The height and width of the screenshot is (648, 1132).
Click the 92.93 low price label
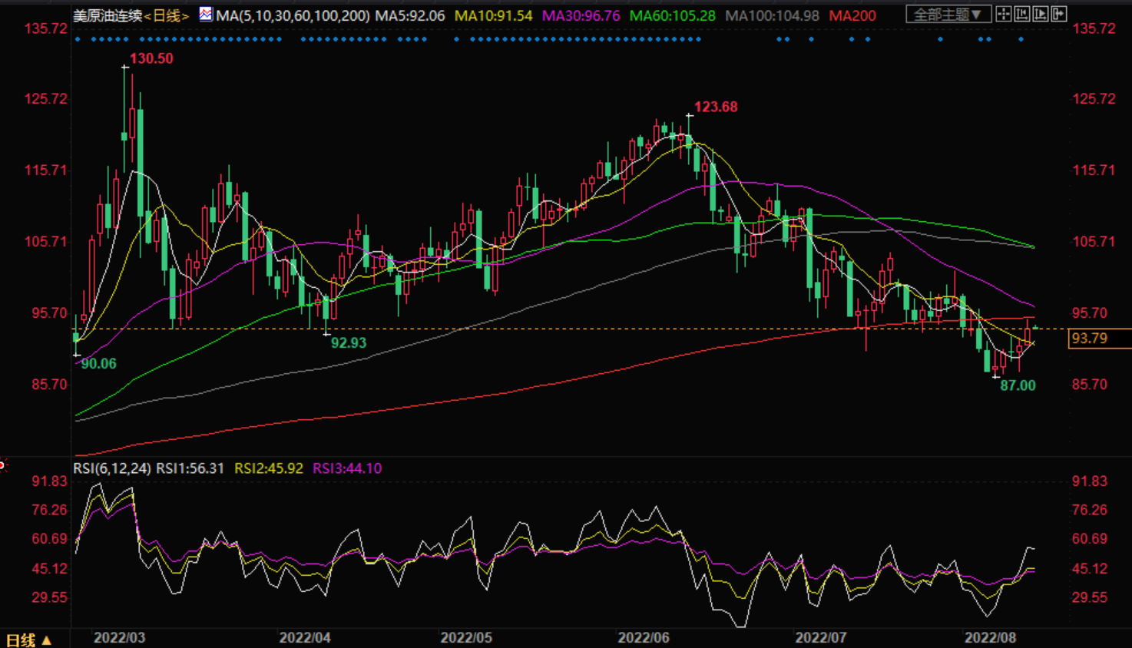coord(349,343)
